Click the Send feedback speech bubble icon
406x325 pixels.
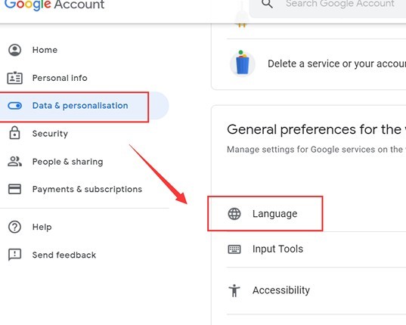[15, 255]
